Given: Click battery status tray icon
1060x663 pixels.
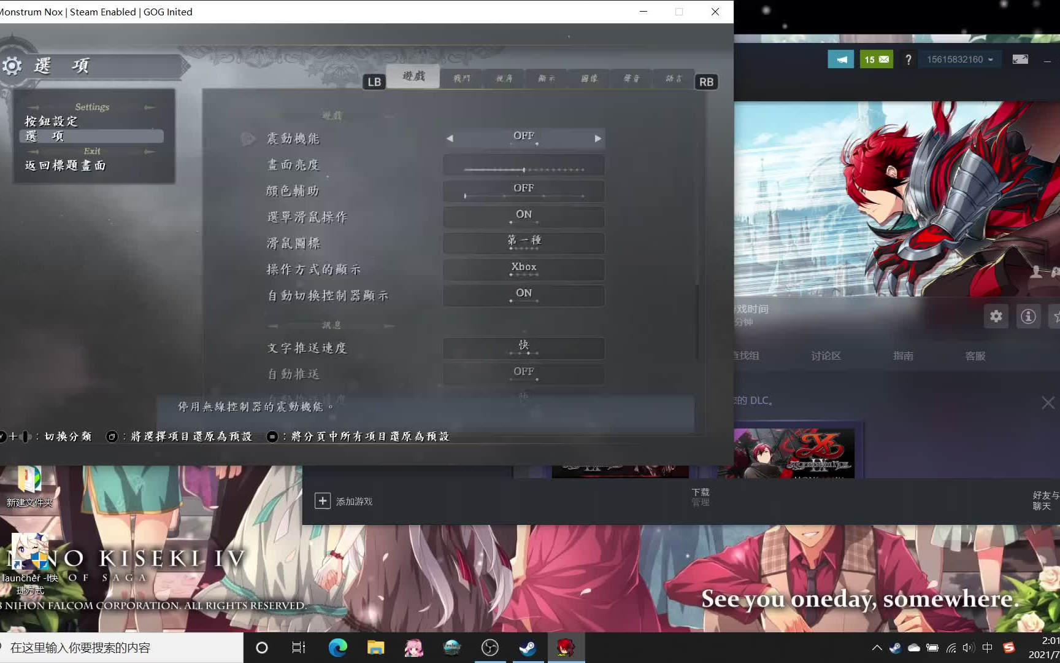Looking at the screenshot, I should [x=932, y=648].
